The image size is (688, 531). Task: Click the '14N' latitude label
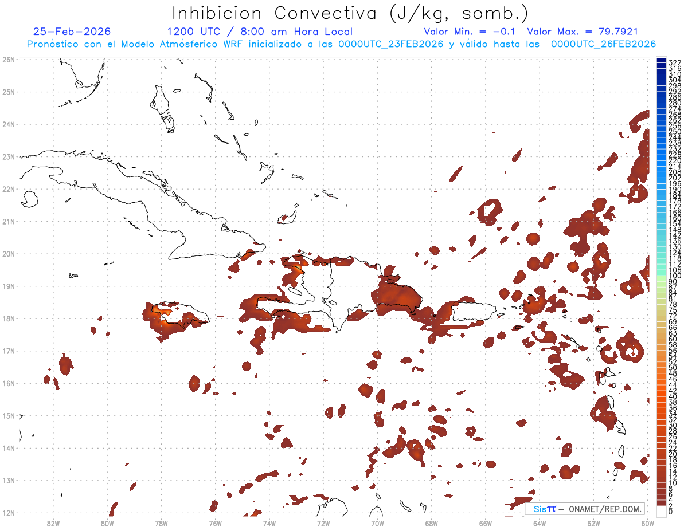click(8, 448)
